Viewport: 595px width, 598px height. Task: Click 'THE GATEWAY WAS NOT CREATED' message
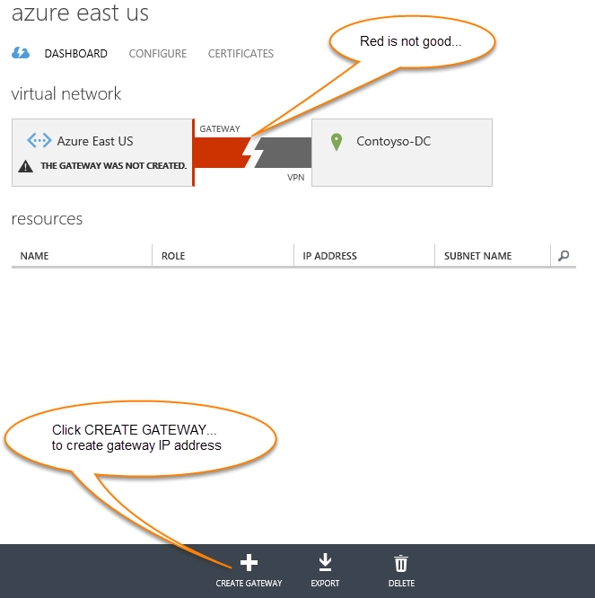[114, 165]
